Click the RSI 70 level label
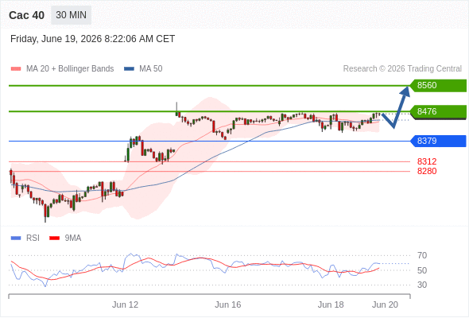 pyautogui.click(x=422, y=255)
